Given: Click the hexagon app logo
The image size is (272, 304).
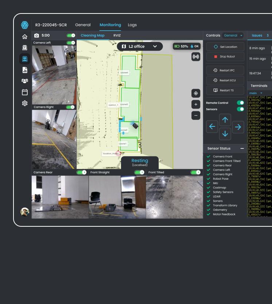Looking at the screenshot, I should point(25,25).
